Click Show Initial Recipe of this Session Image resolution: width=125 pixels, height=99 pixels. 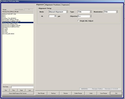pos(18,93)
